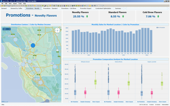Switch to the Summary tab

[118, 8]
